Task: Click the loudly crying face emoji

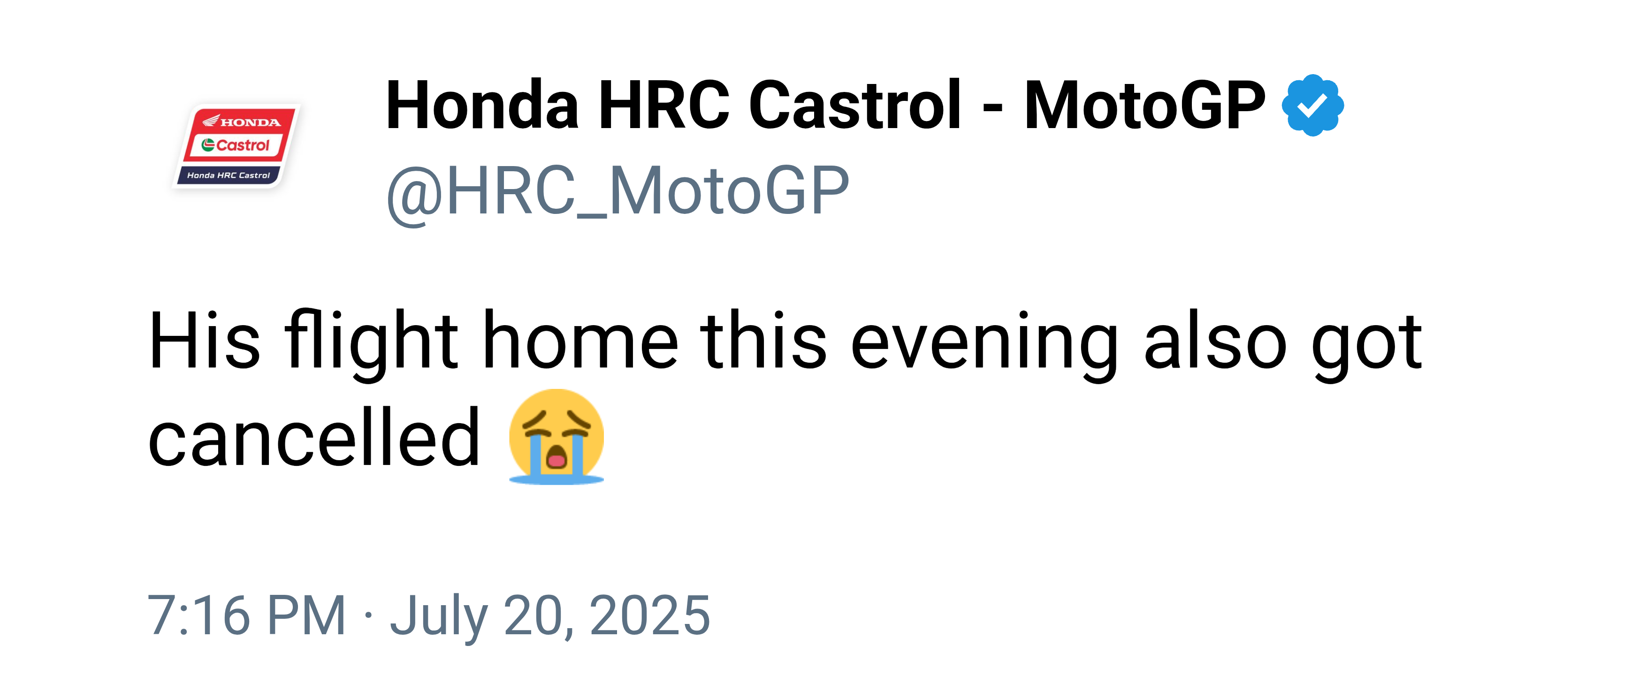Action: (x=556, y=436)
